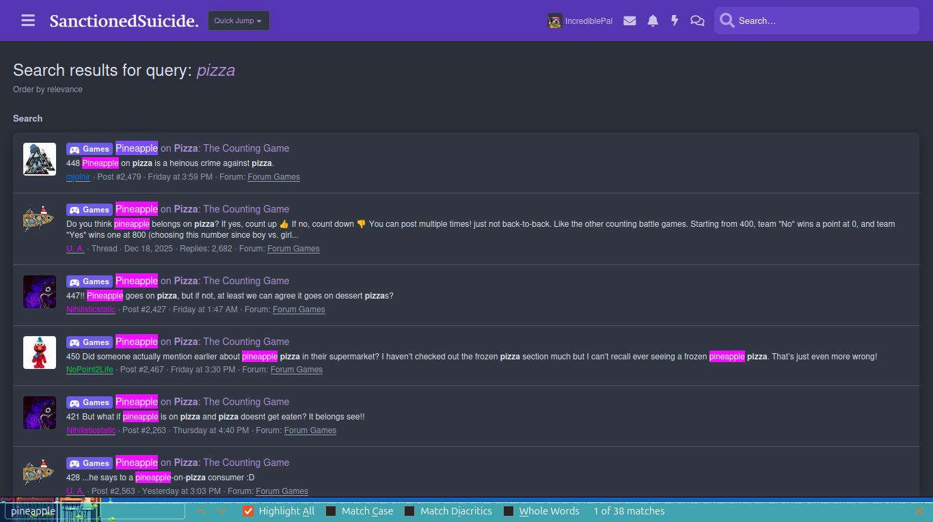
Task: Click the Games tag on mjolnir's post
Action: [x=90, y=149]
